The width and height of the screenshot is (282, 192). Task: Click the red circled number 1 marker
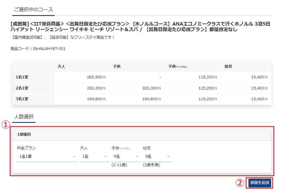click(5, 125)
